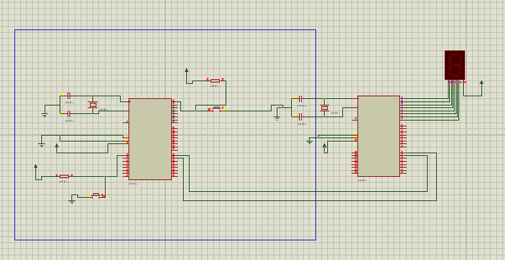Click the push button at bottom left

(x=96, y=195)
